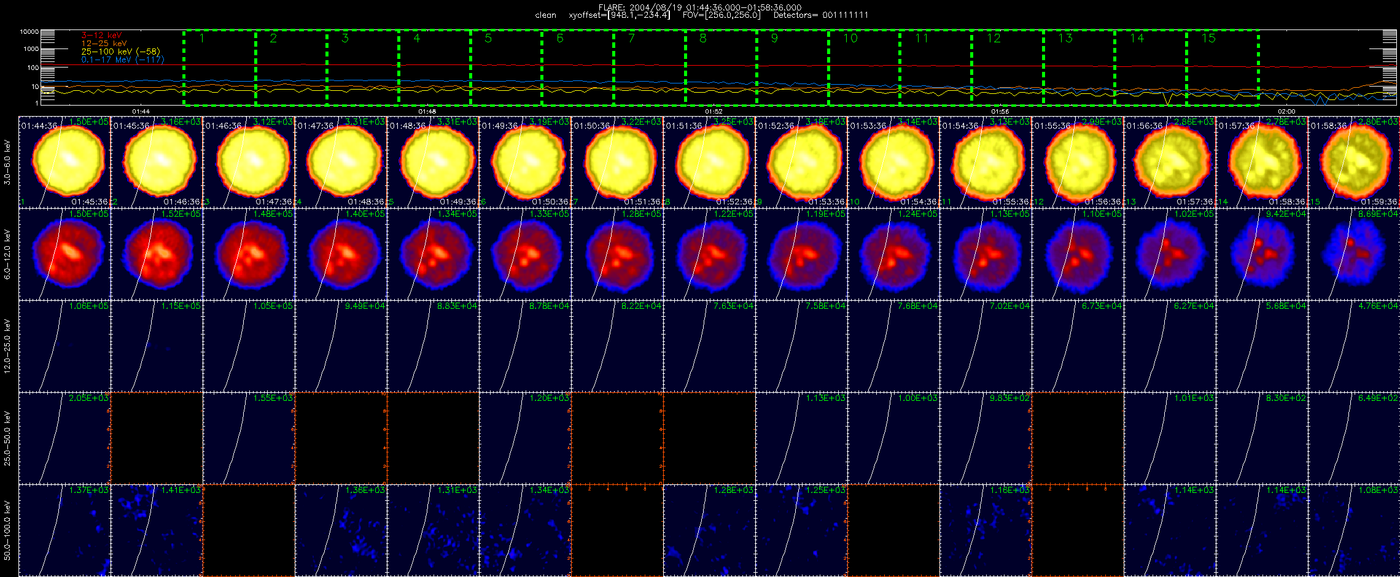
Task: Click the 2.99E+03 value in the 3–6 keV row
Action: pyautogui.click(x=1102, y=122)
